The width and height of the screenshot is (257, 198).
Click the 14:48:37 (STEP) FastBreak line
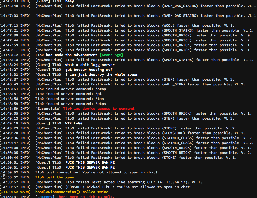coord(117,80)
